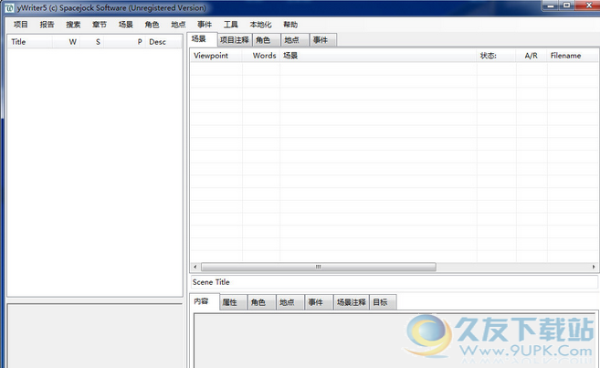Screen dimensions: 600x368
Task: Maximize the yWriter5 window
Action: [567, 5]
